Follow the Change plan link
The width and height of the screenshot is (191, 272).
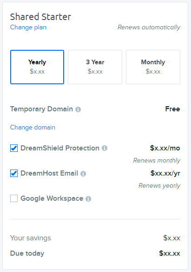click(28, 27)
